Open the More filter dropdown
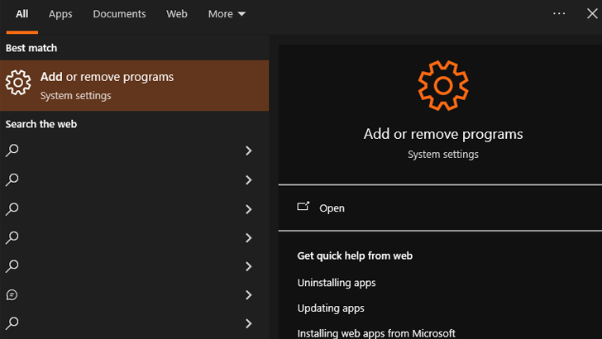 click(x=227, y=14)
